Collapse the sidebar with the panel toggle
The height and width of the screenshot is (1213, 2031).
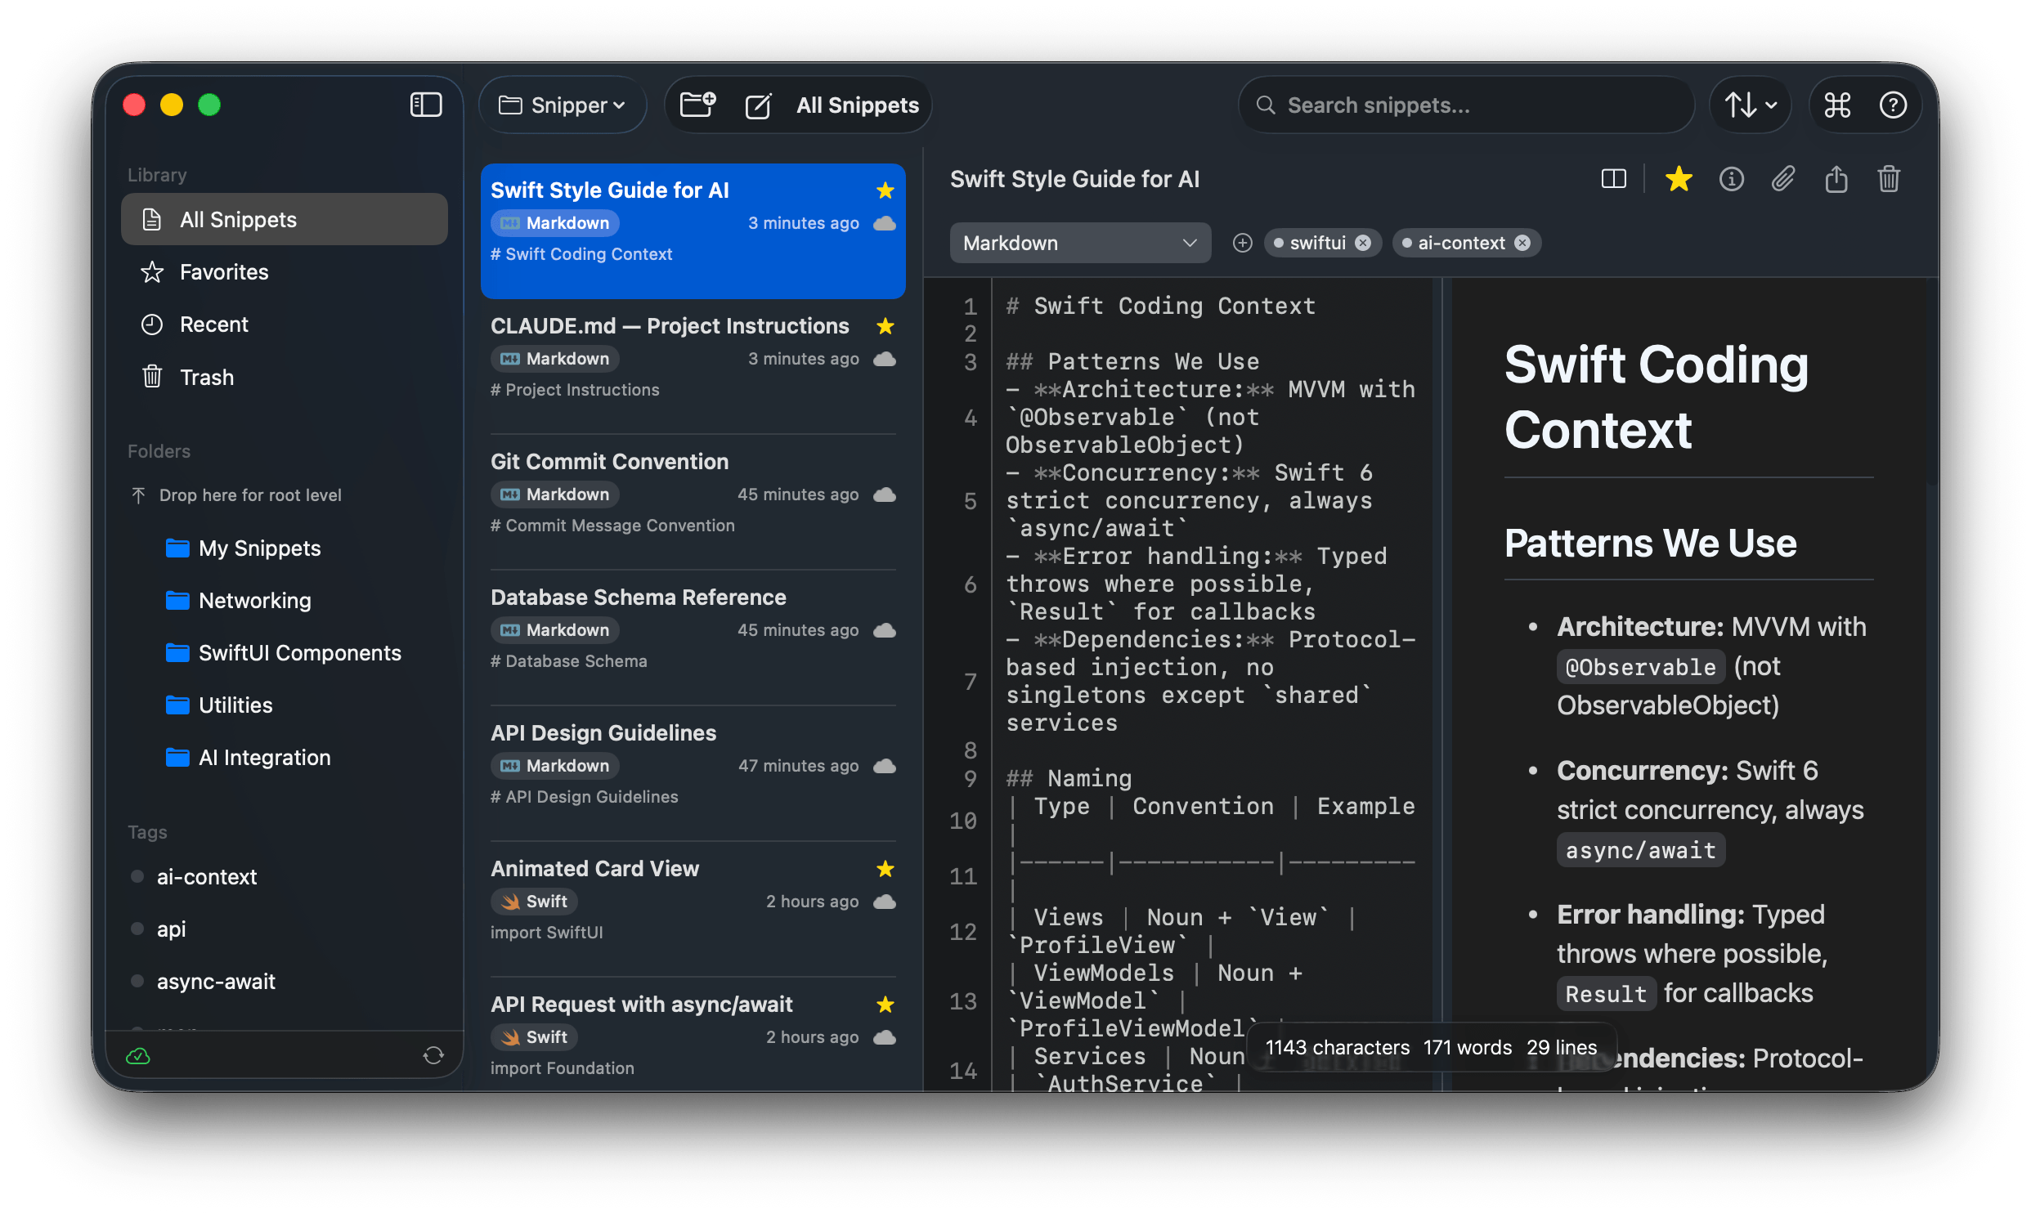425,105
